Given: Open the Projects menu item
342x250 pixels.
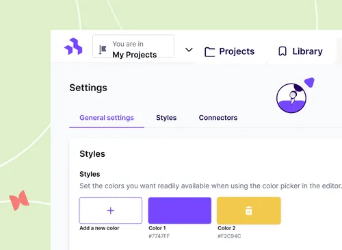Looking at the screenshot, I should pos(229,51).
